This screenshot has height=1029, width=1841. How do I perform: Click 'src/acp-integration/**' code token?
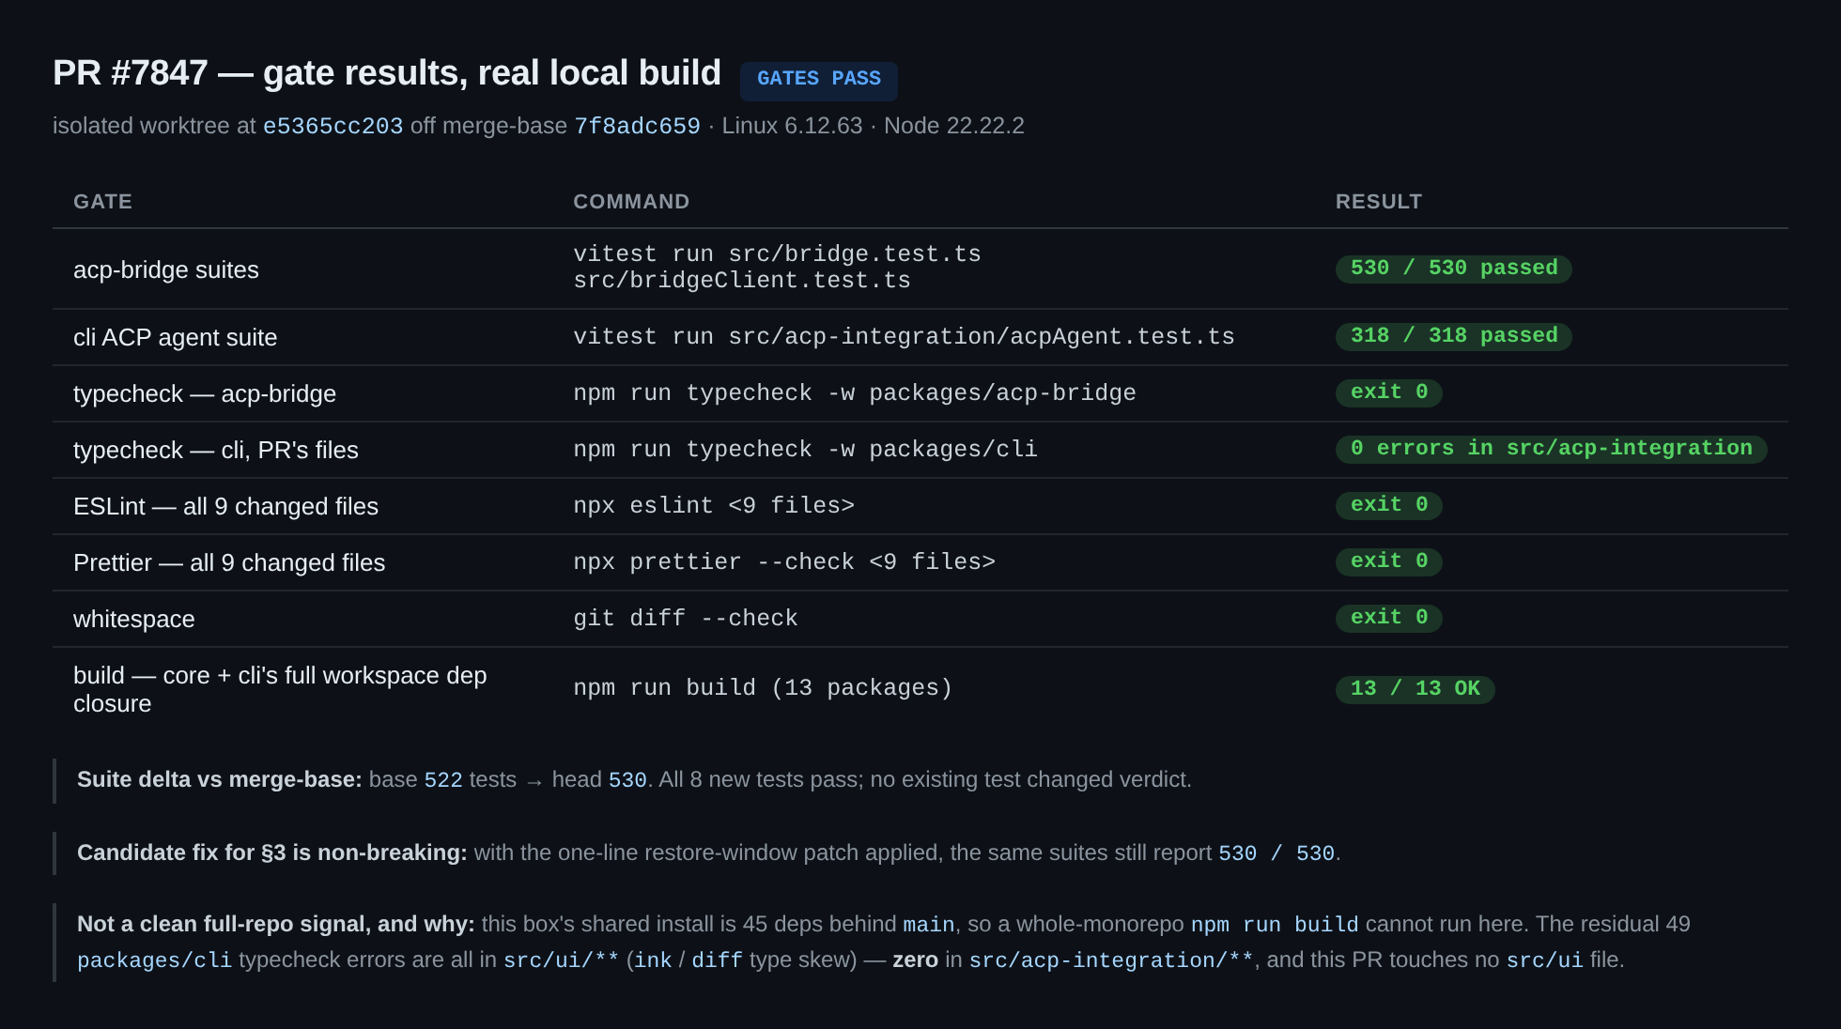1111,960
